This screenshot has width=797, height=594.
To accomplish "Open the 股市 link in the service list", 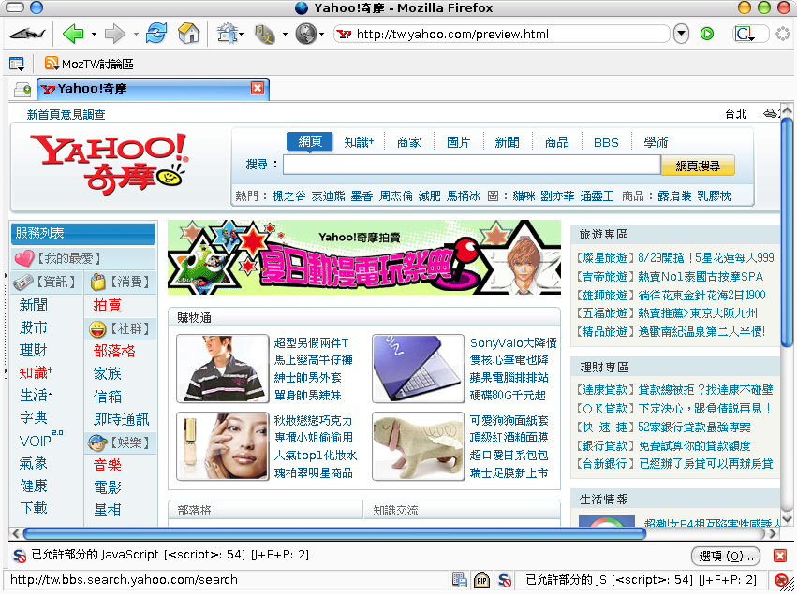I will click(34, 328).
